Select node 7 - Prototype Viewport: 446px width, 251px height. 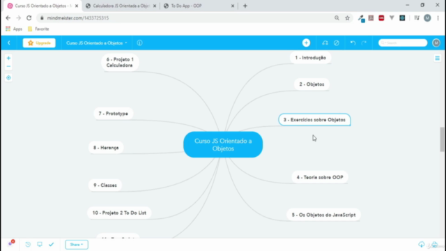tap(113, 114)
